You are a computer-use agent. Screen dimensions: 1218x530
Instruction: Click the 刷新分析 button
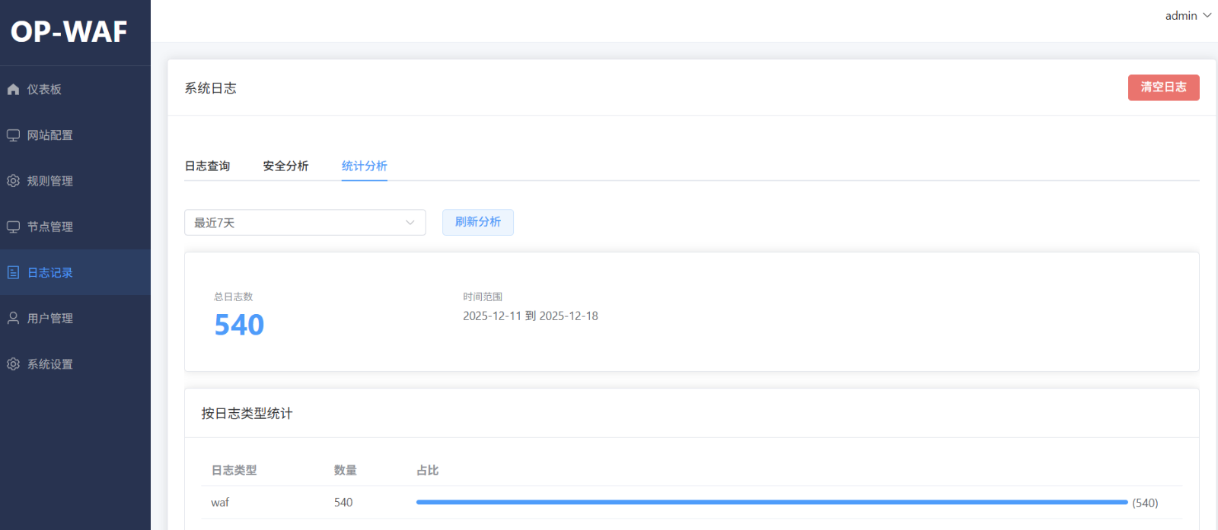(x=477, y=222)
